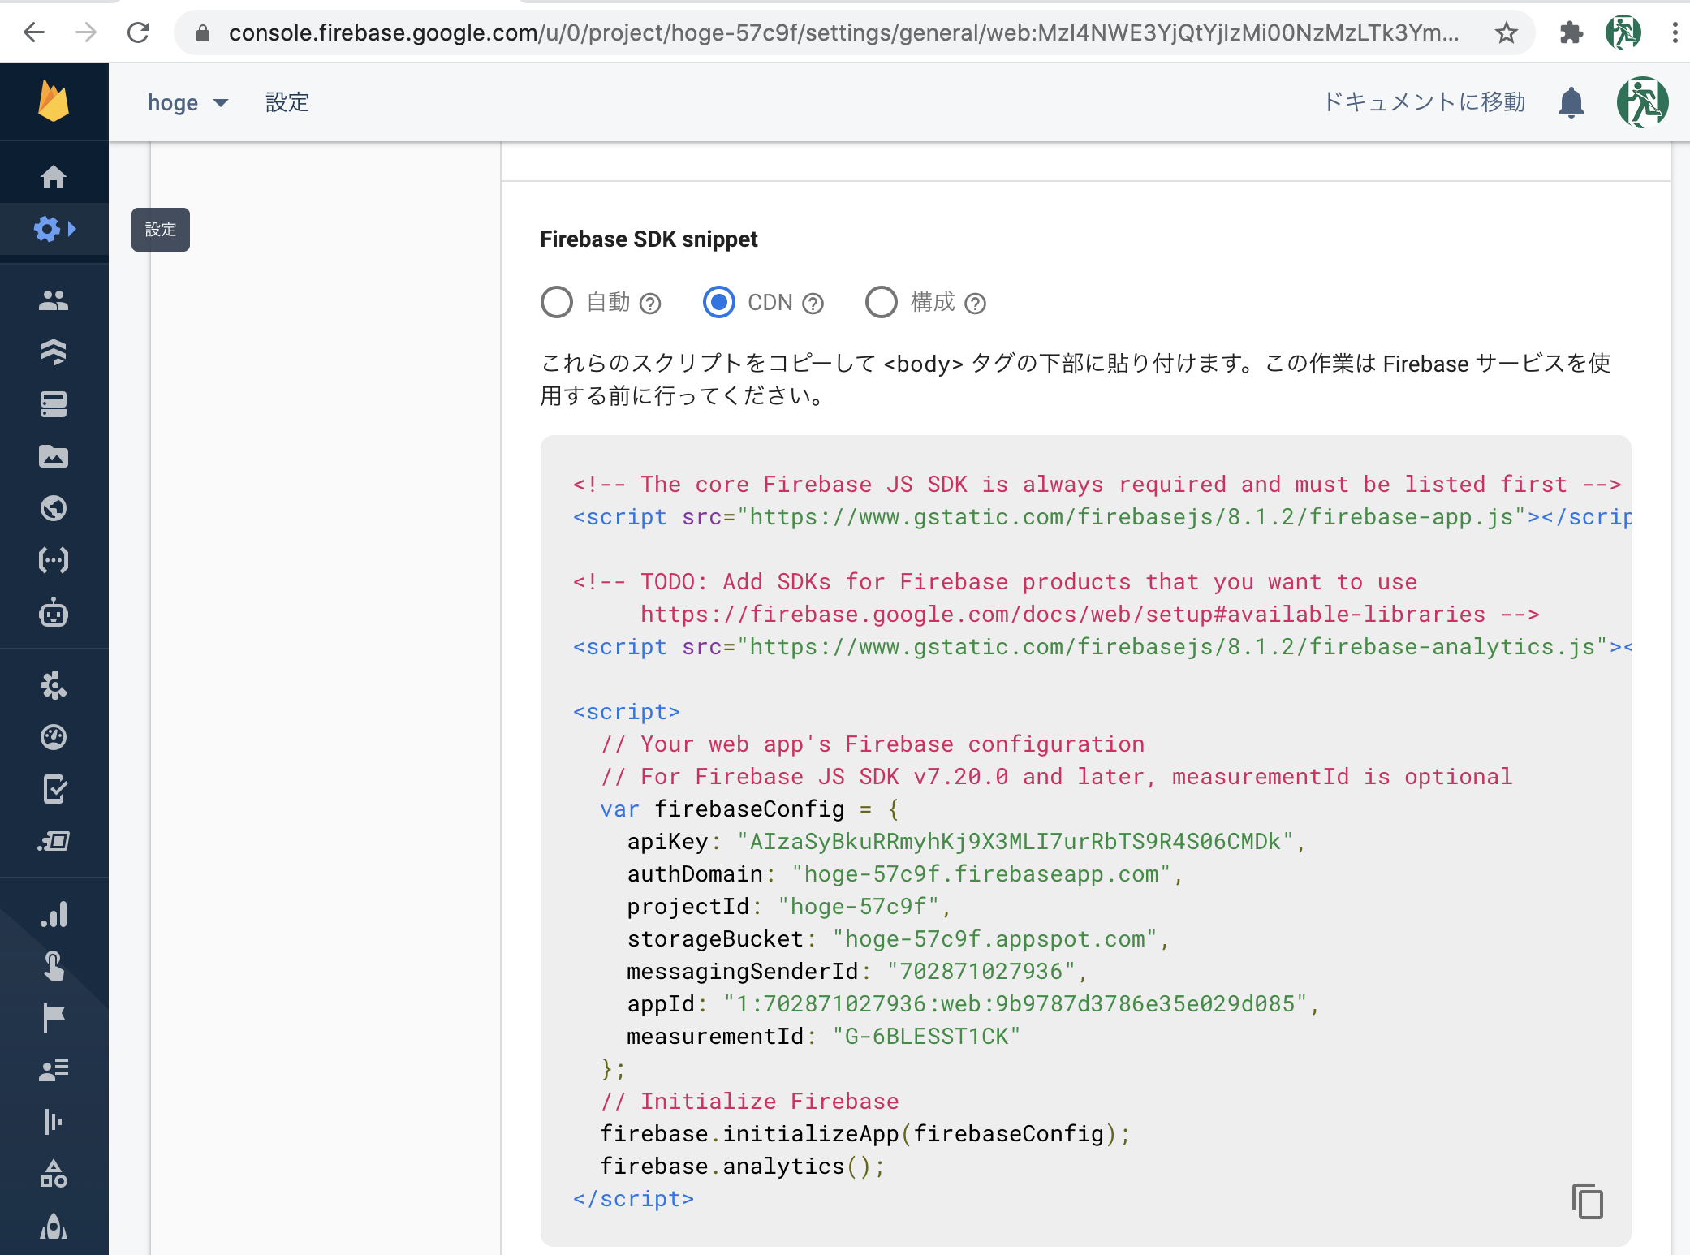Open the Analytics bar chart icon
Image resolution: width=1690 pixels, height=1255 pixels.
[x=54, y=914]
